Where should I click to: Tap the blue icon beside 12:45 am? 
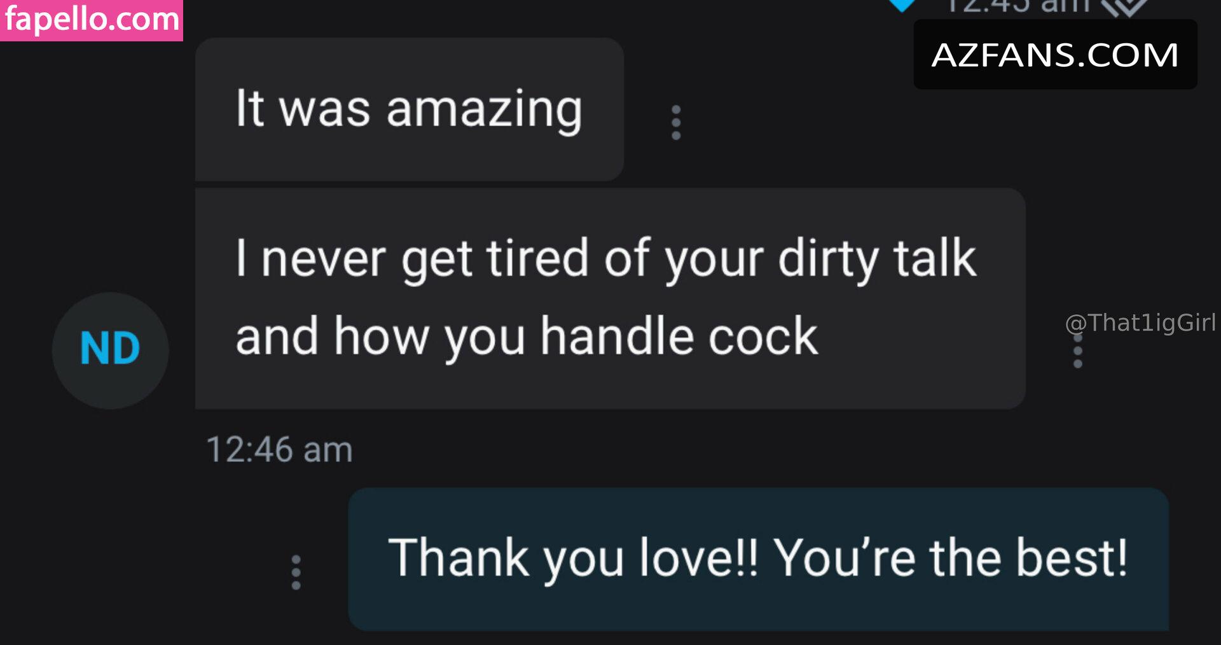point(902,5)
